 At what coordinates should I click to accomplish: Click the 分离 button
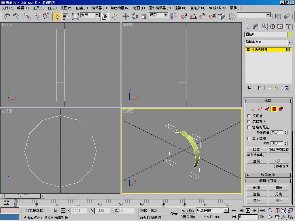[x=279, y=194]
